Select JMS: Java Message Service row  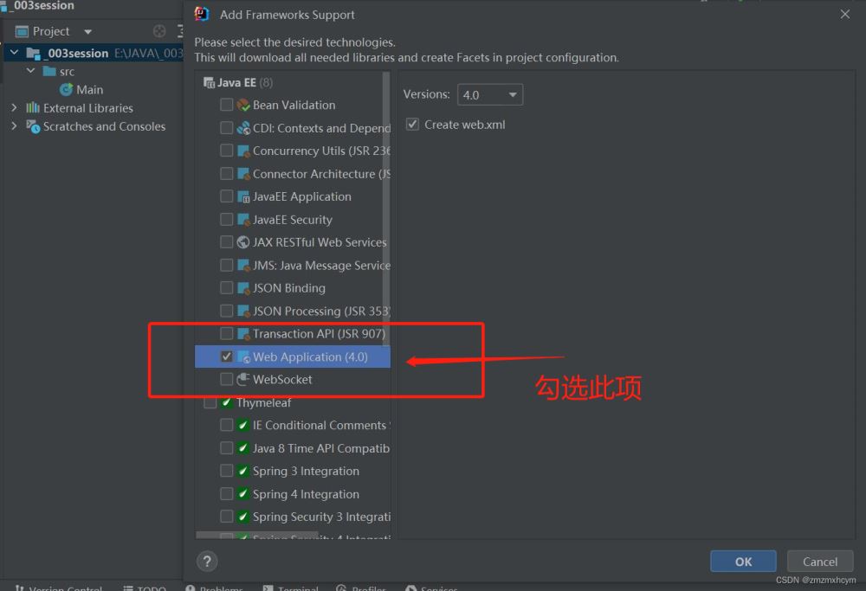click(x=293, y=266)
